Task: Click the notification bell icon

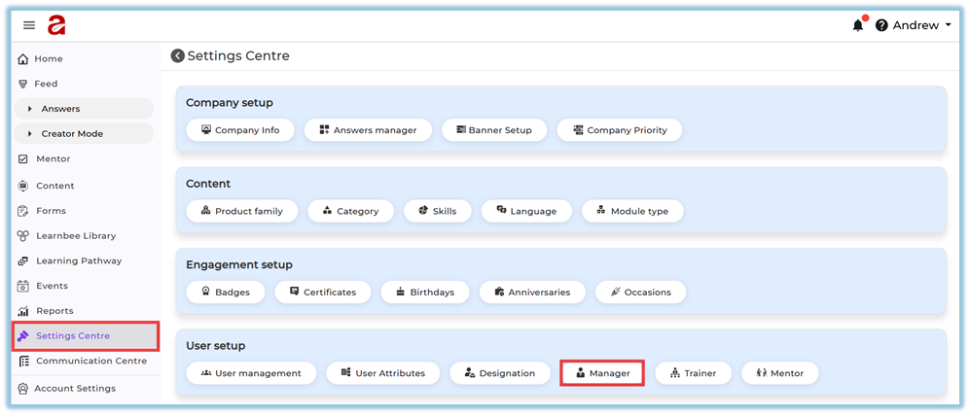Action: [x=857, y=25]
